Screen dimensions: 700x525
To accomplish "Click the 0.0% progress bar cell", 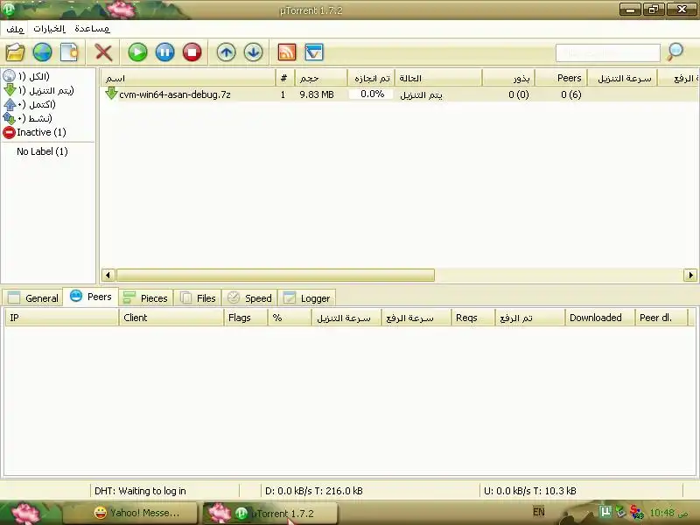I will [371, 94].
